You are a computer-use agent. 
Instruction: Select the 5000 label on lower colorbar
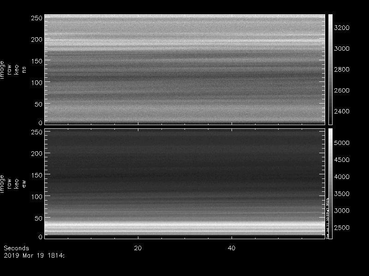pos(342,143)
